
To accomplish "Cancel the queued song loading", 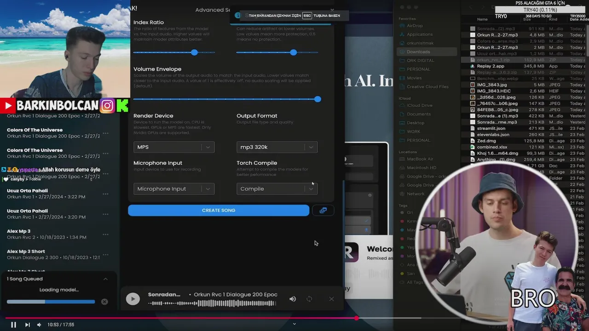I will pos(104,302).
